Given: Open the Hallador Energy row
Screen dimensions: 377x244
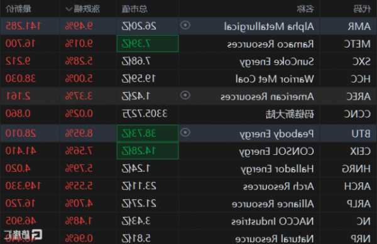Looking at the screenshot, I should pos(188,169).
